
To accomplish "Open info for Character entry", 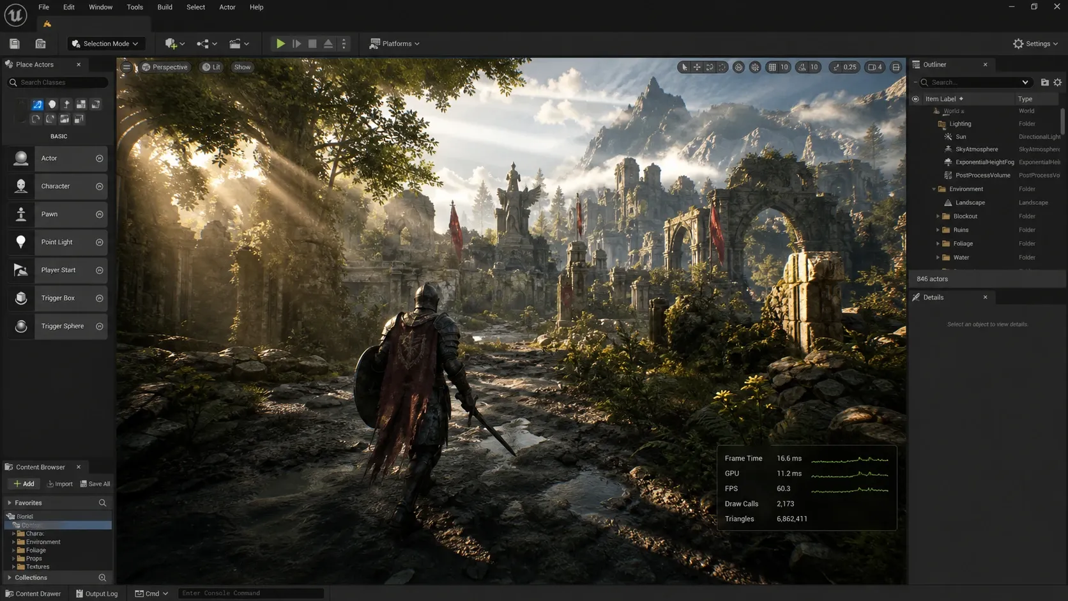I will click(x=100, y=186).
